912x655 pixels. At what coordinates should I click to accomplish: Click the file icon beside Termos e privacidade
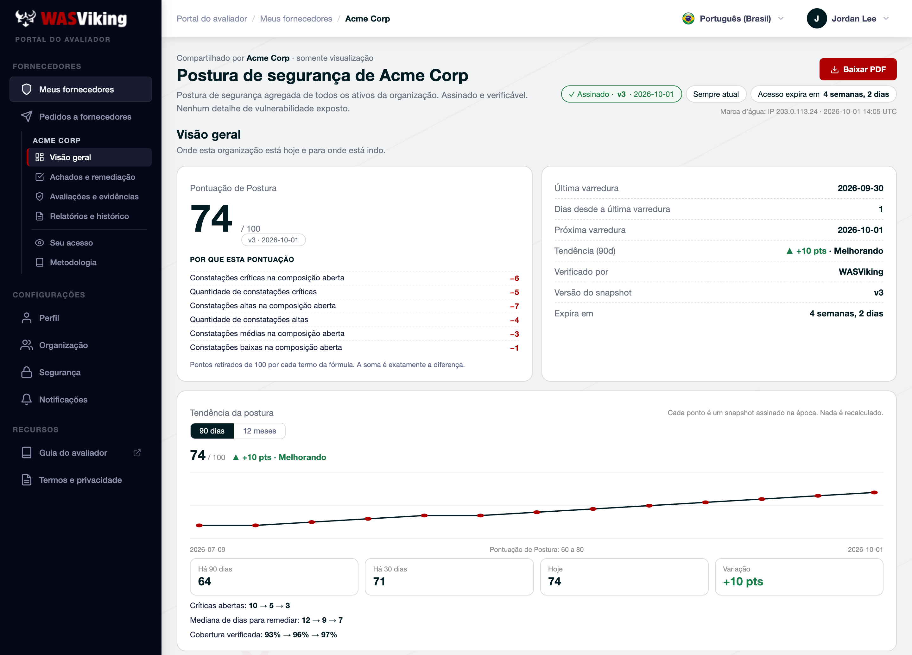coord(27,480)
